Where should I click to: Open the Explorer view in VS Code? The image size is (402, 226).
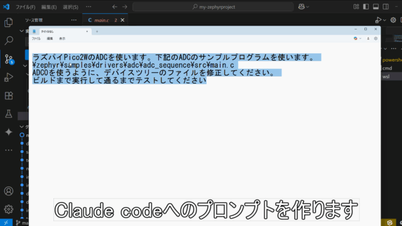[8, 23]
